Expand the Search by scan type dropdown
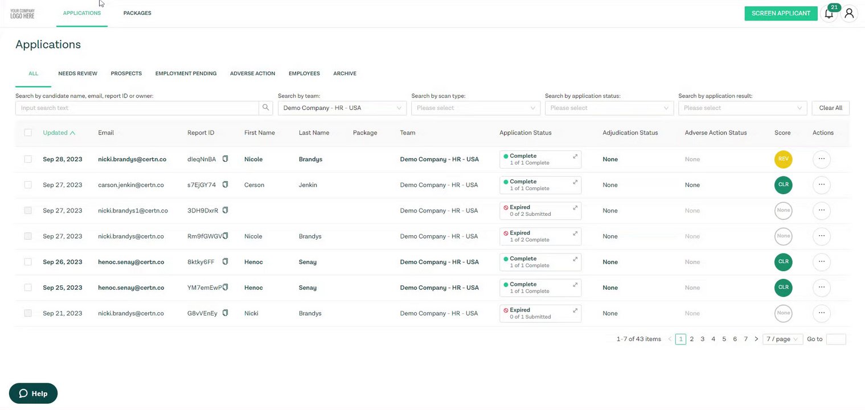 pyautogui.click(x=475, y=108)
